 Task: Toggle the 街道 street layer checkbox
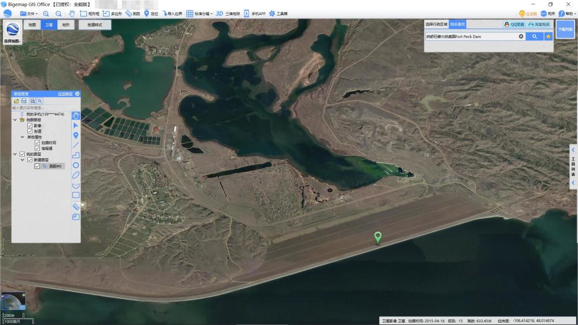[x=30, y=131]
